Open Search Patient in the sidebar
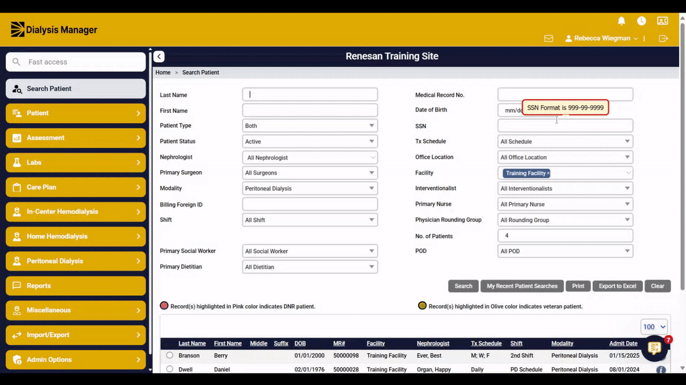Viewport: 686px width, 385px height. coord(76,88)
